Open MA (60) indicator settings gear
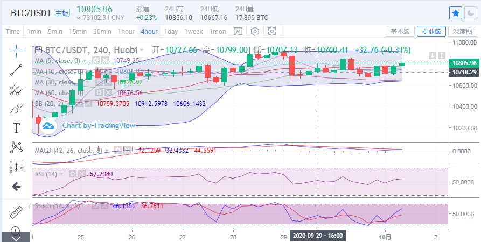 (99, 92)
